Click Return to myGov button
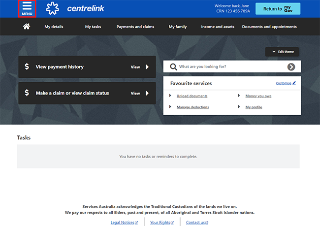This screenshot has height=226, width=320. point(278,9)
